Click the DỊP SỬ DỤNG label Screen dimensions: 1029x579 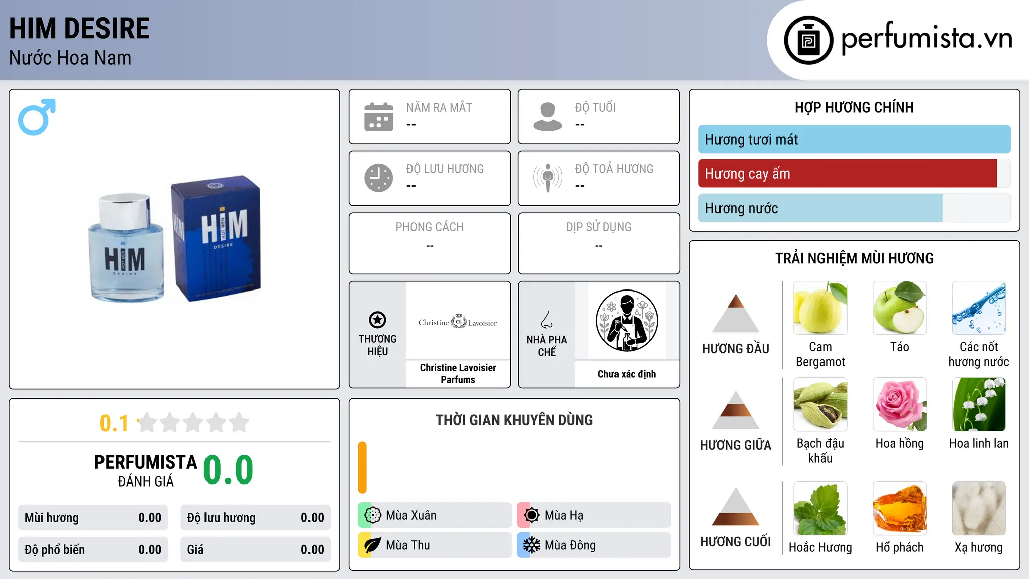pyautogui.click(x=598, y=227)
